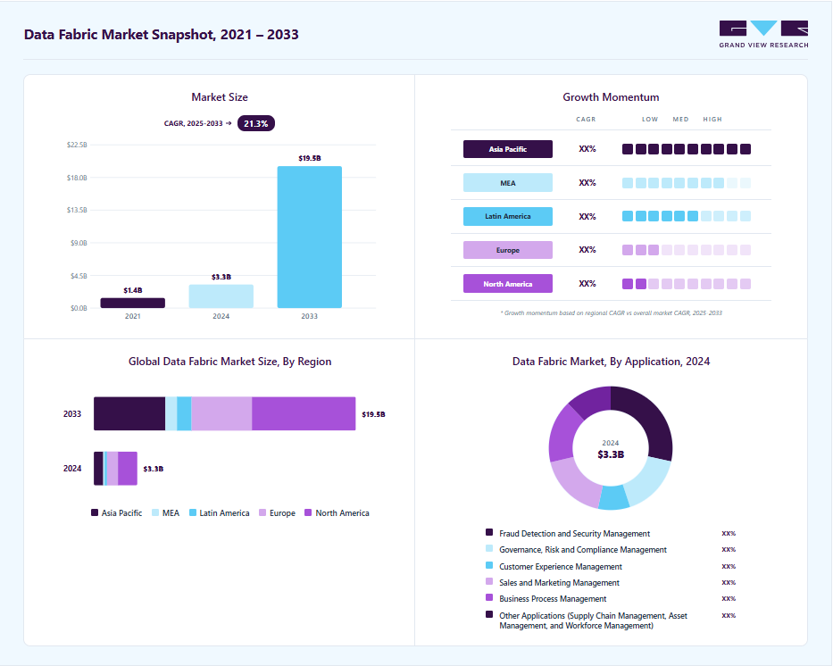
Task: Click the Latin America legend swatch
Action: pos(193,512)
